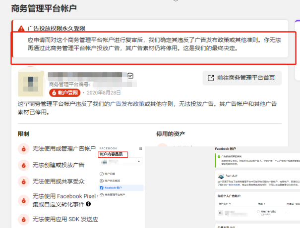300x228 pixels.
Task: Click the restriction icon beside 无法使用 Facebook Pixel
Action: (23, 200)
